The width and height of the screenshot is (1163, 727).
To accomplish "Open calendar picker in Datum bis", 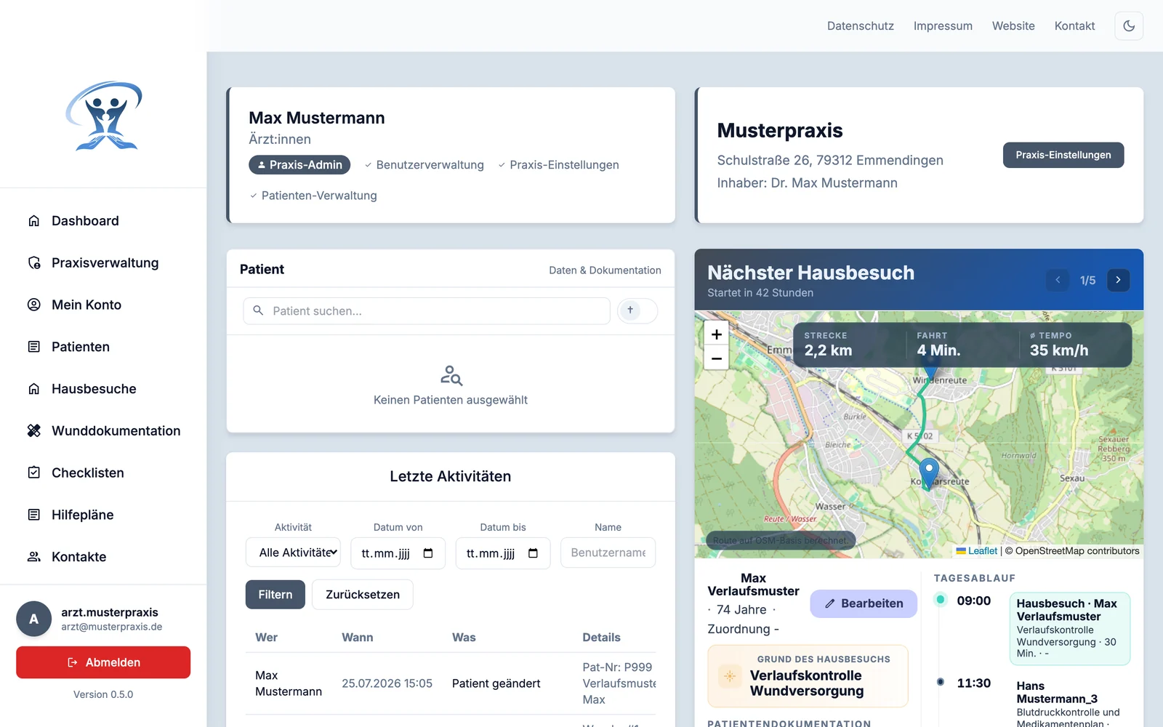I will click(533, 553).
